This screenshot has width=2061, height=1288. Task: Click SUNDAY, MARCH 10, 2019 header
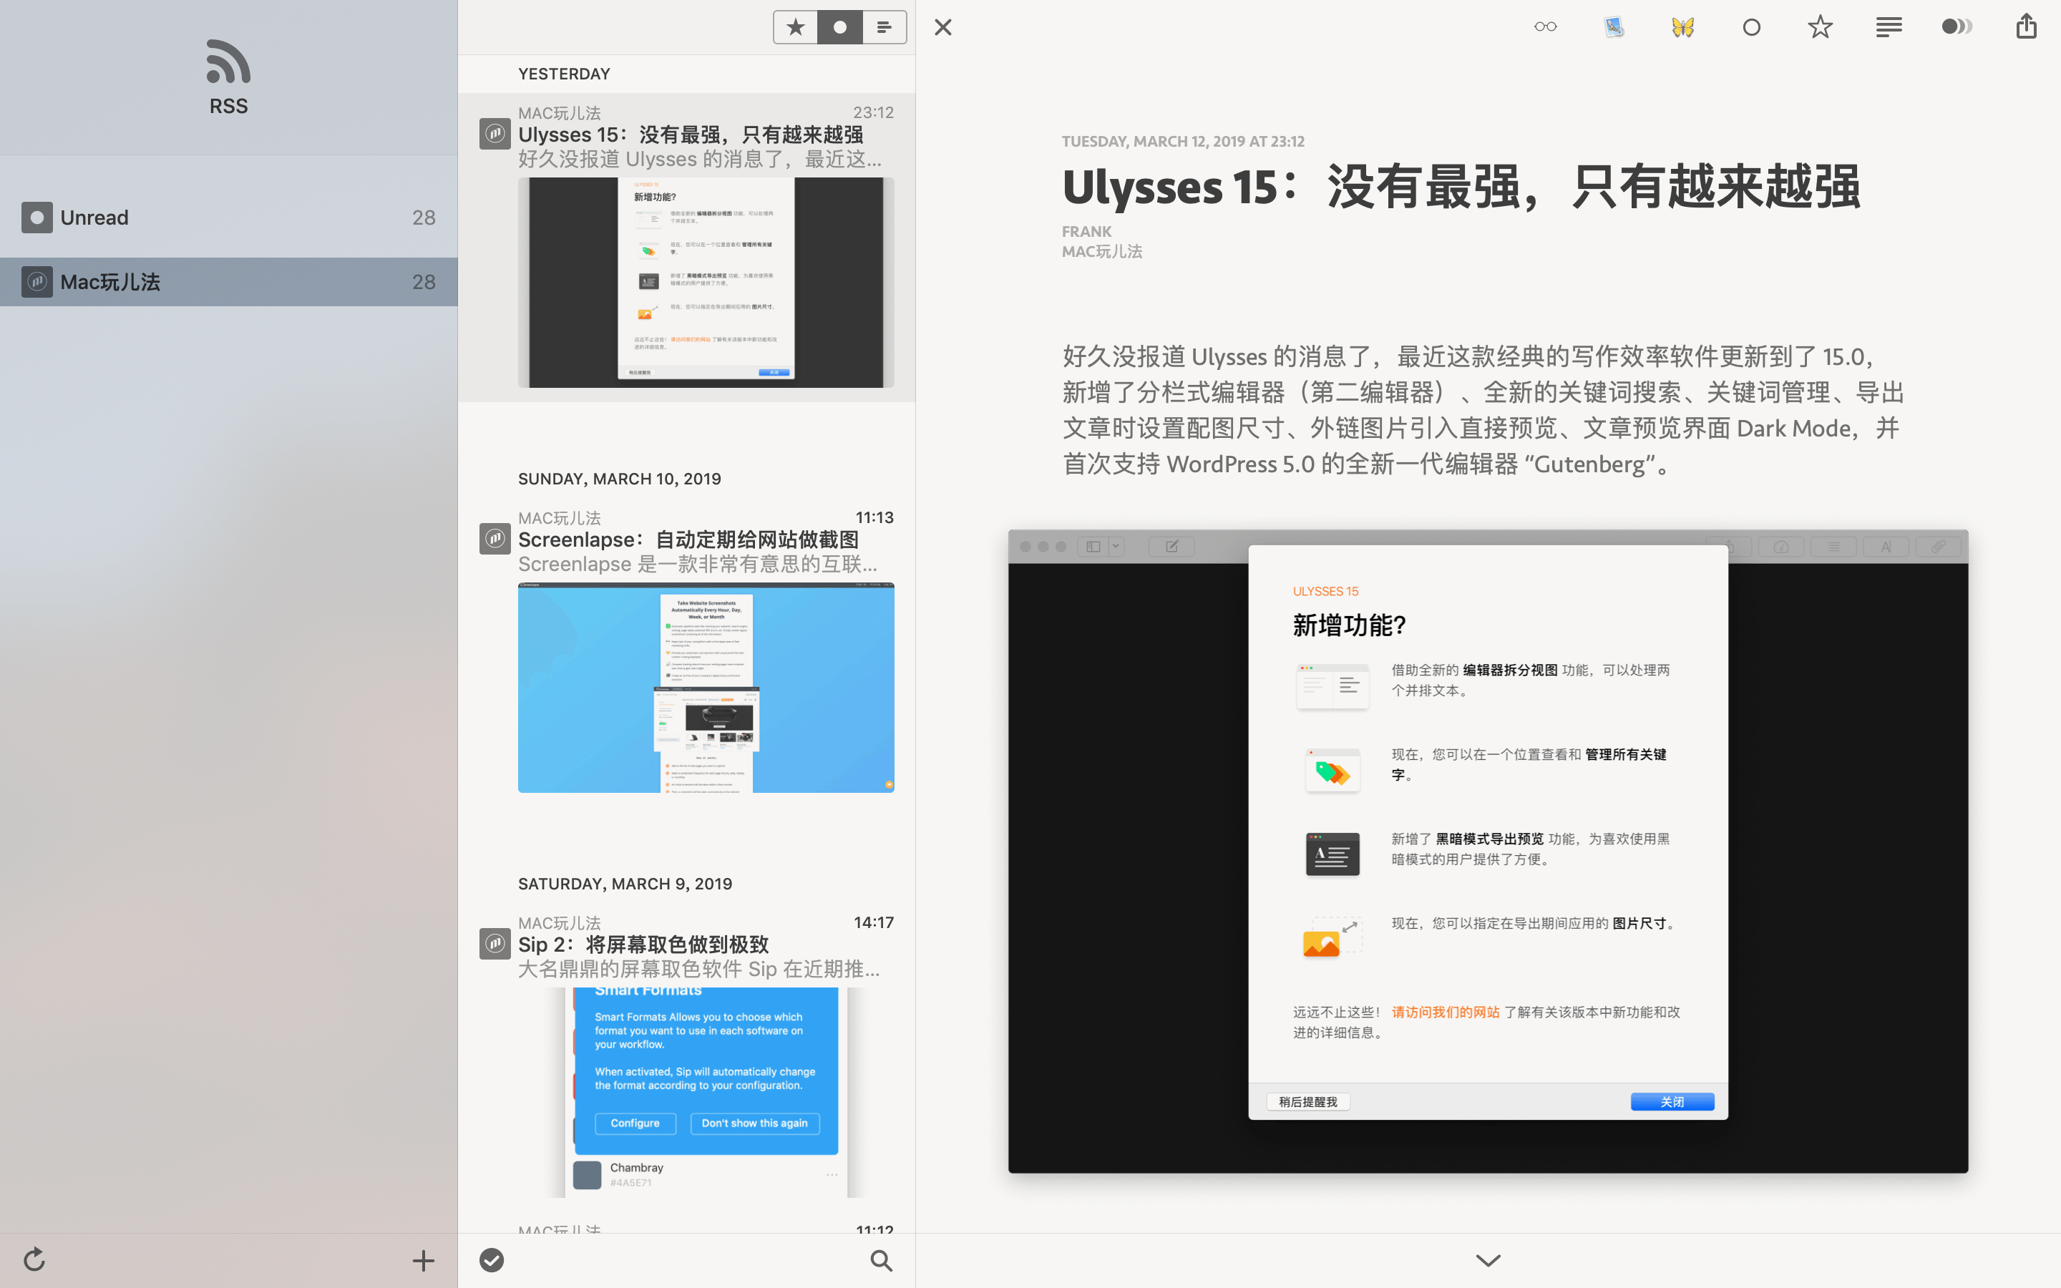coord(619,479)
